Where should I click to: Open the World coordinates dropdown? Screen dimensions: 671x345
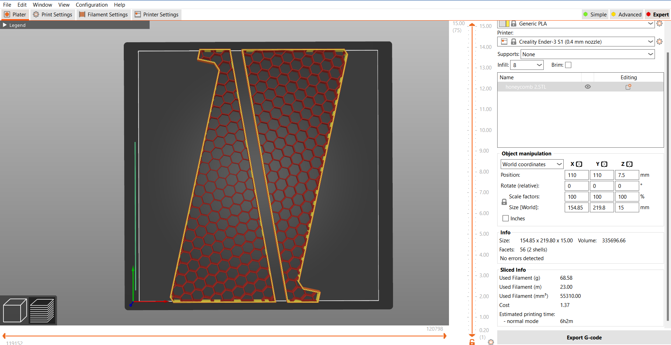pos(531,164)
